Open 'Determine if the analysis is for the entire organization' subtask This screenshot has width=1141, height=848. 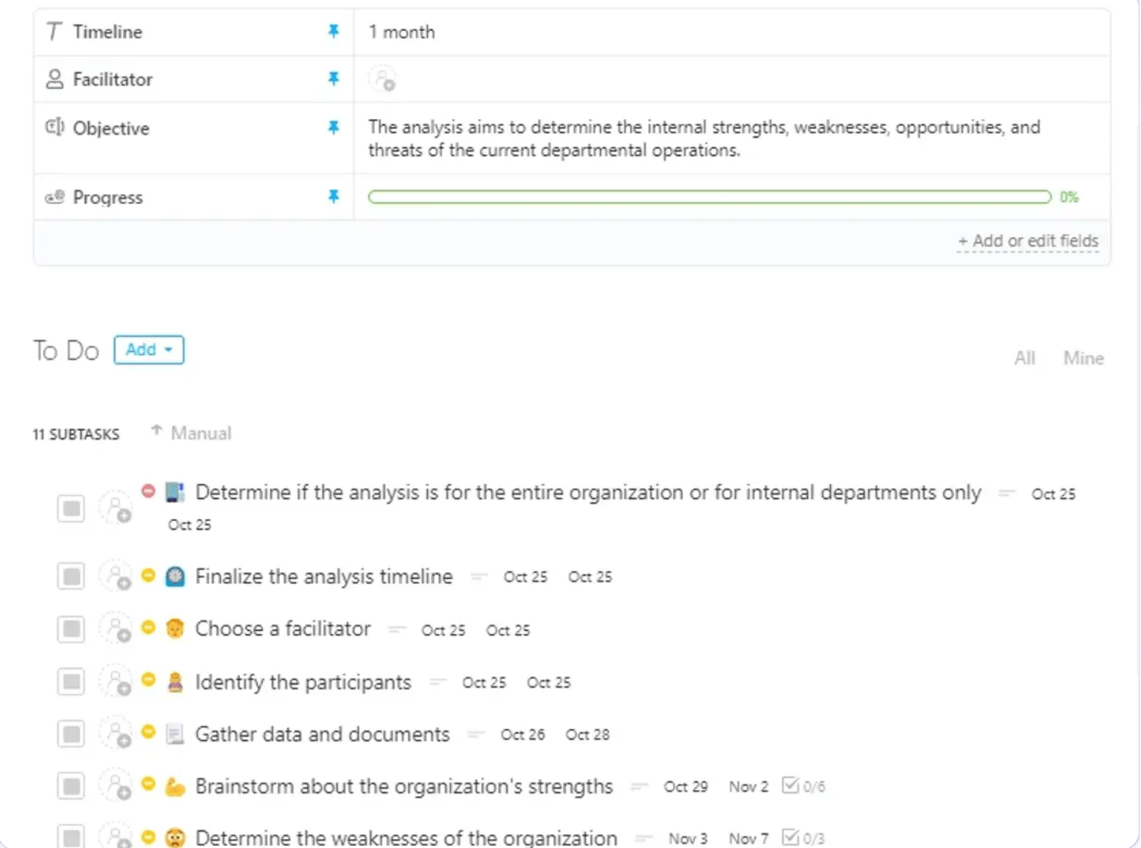pos(588,493)
